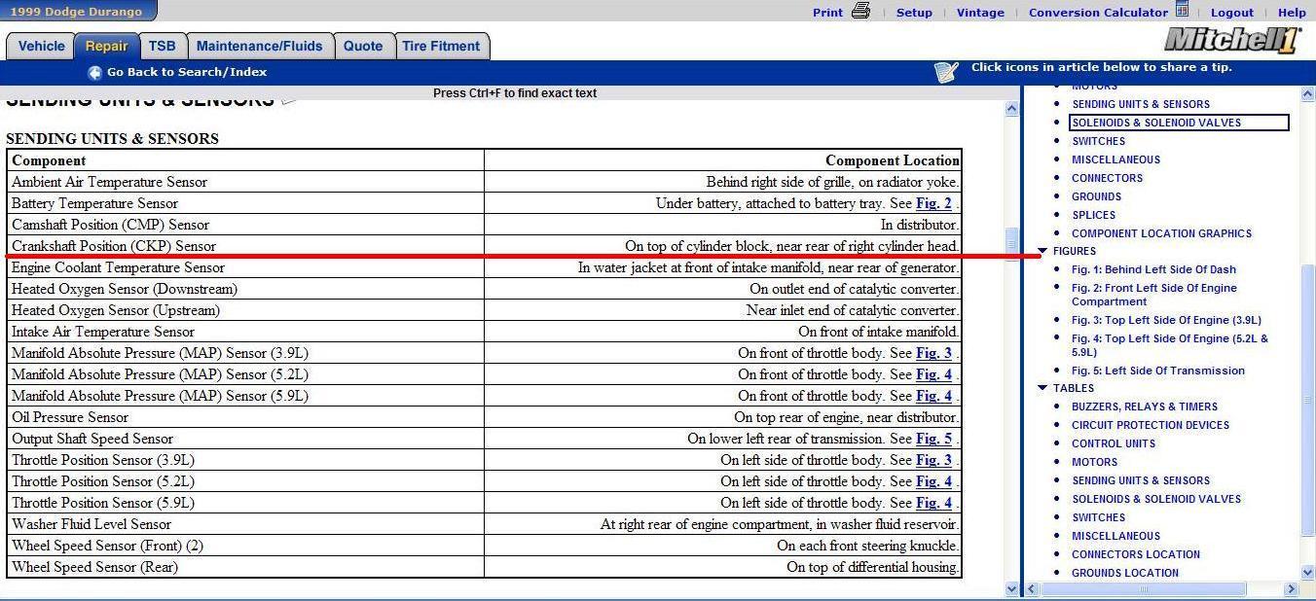The height and width of the screenshot is (601, 1316).
Task: Select the Repair tab
Action: coord(106,46)
